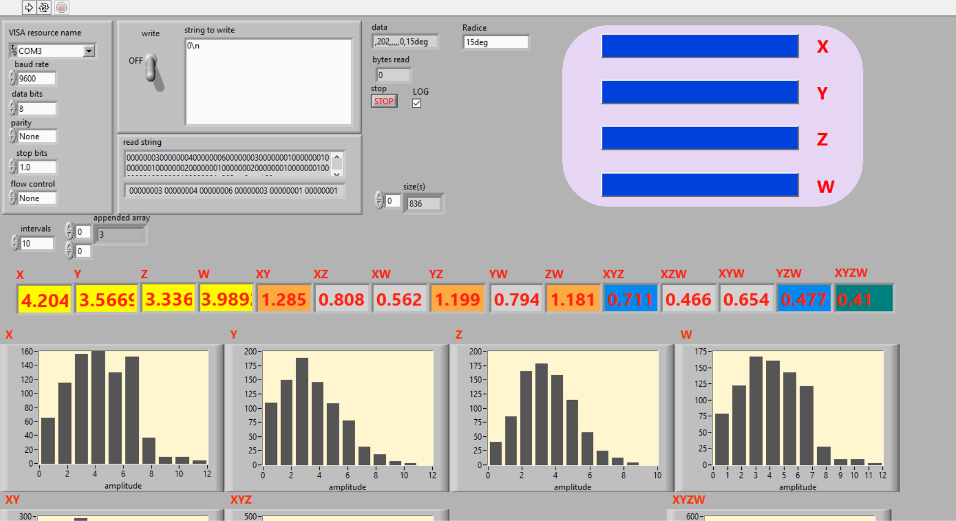
Task: Click the blue X indicator bar
Action: click(x=699, y=46)
